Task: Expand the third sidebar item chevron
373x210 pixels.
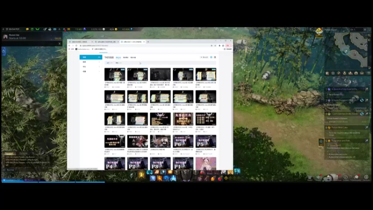Action: [x=99, y=67]
